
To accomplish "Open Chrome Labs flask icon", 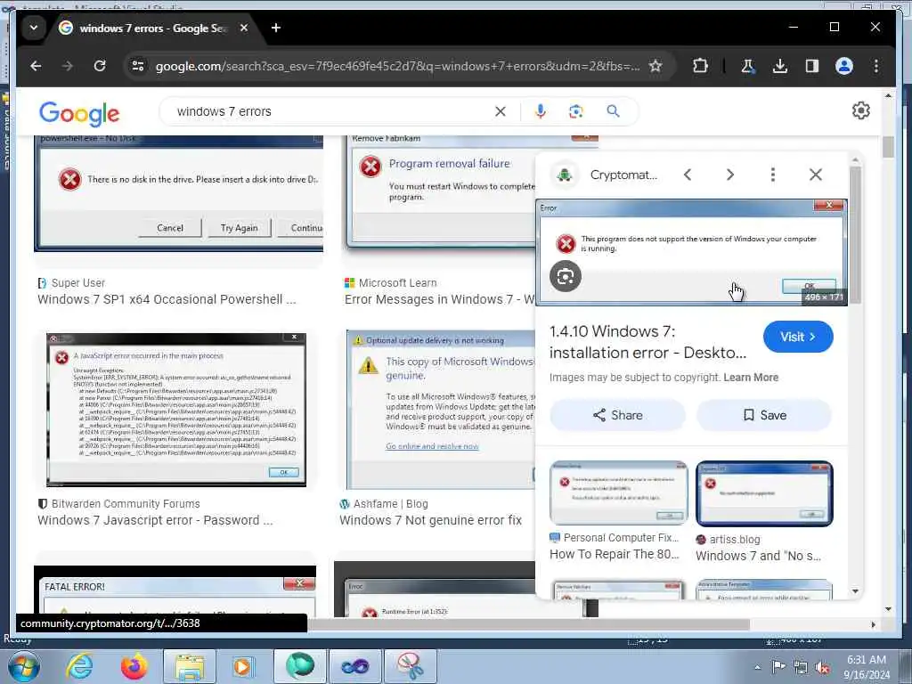I will coord(748,66).
